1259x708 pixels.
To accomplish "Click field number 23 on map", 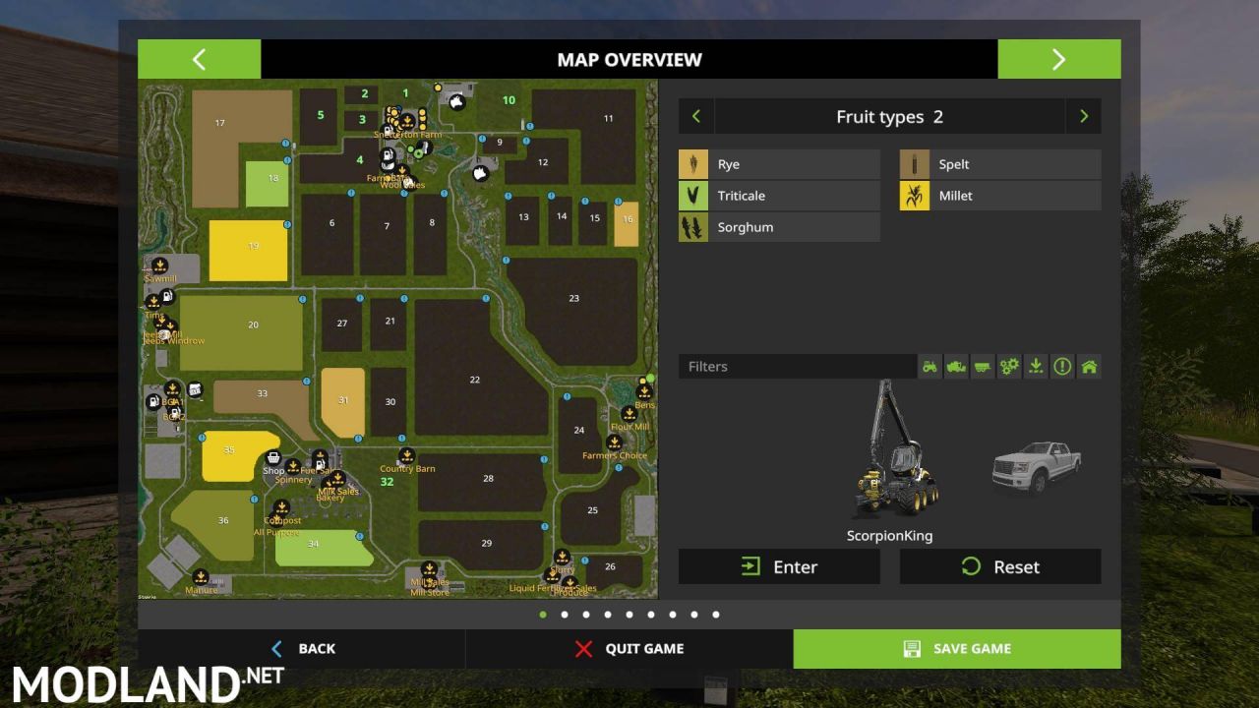I will [573, 298].
